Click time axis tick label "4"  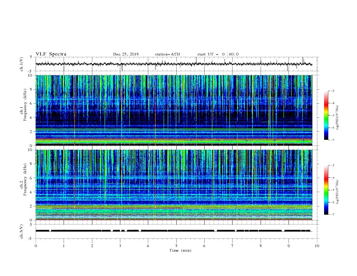point(148,246)
